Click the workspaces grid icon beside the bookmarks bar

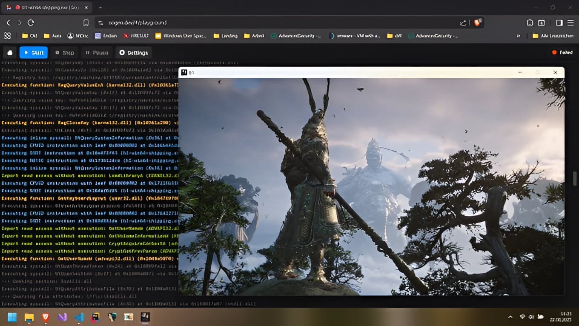click(x=7, y=36)
